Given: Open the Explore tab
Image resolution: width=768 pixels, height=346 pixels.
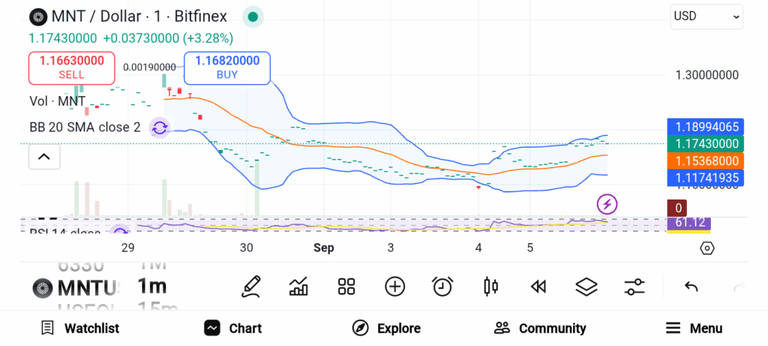Looking at the screenshot, I should [x=386, y=328].
